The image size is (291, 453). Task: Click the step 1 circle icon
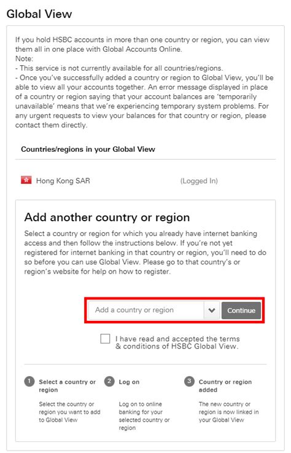pos(29,381)
